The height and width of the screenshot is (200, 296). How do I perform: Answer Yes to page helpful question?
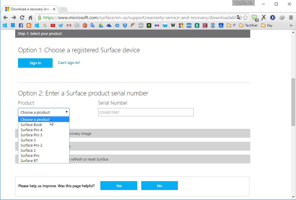119,186
